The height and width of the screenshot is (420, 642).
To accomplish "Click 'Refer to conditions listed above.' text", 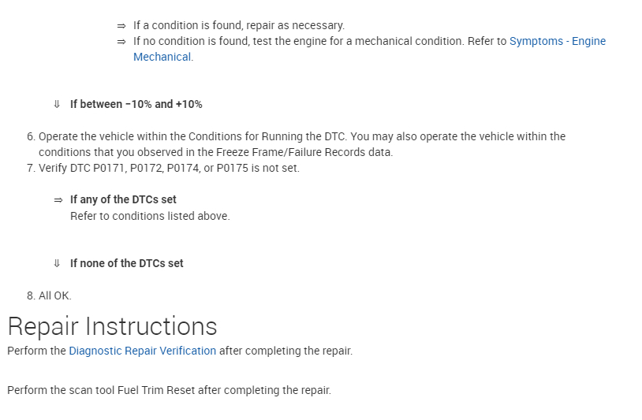I will tap(150, 216).
